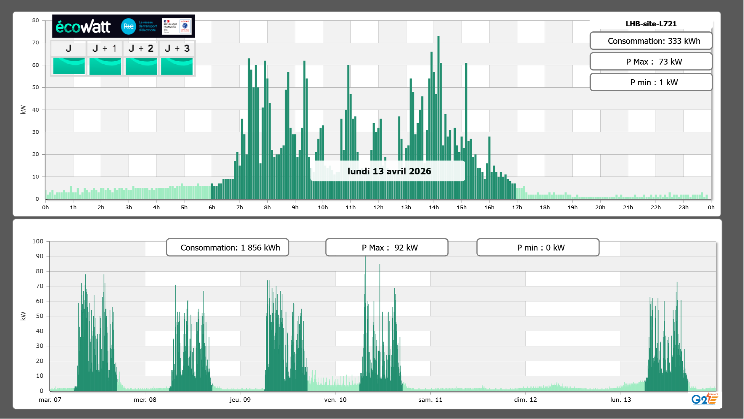Click the LHB-site-L721 site title

[651, 24]
